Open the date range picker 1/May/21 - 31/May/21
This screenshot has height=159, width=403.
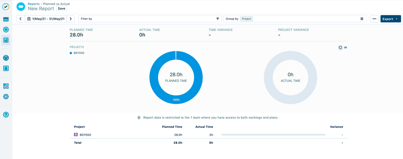point(46,19)
